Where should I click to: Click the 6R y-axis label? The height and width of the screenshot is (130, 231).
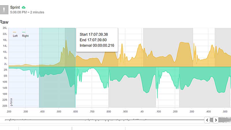[x=5, y=76]
